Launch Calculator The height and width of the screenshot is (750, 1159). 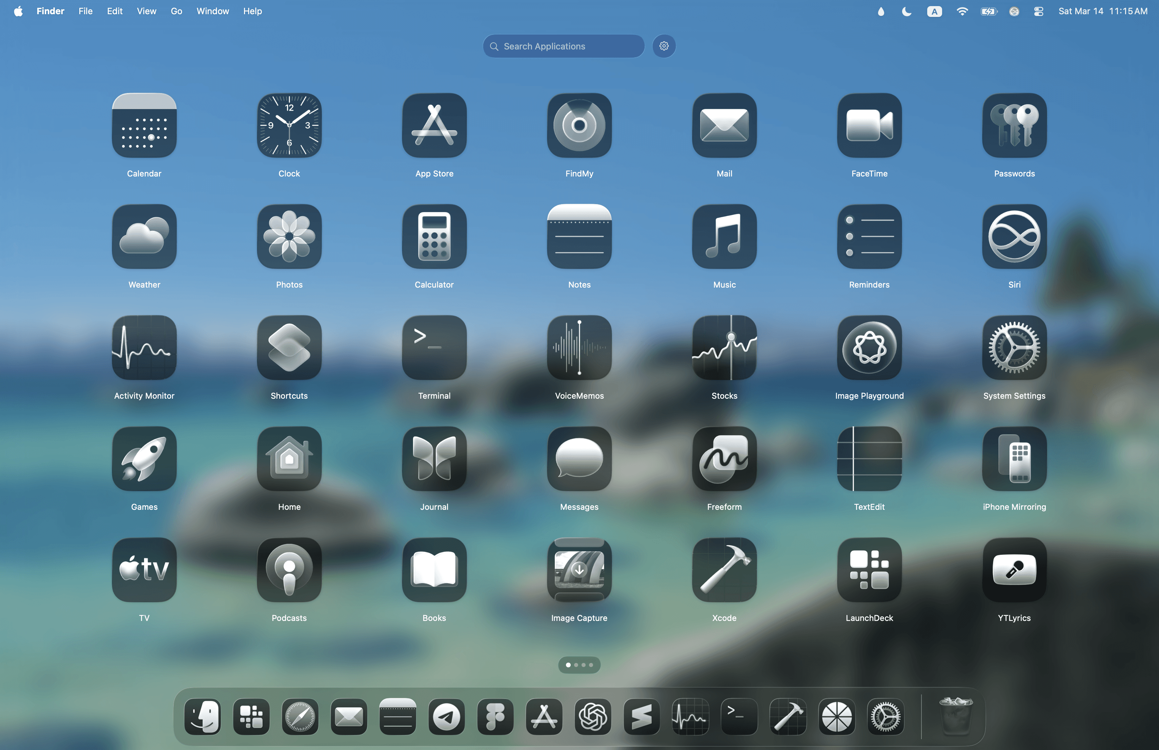434,236
